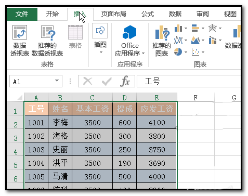Click the formula bar confirm checkmark

107,82
